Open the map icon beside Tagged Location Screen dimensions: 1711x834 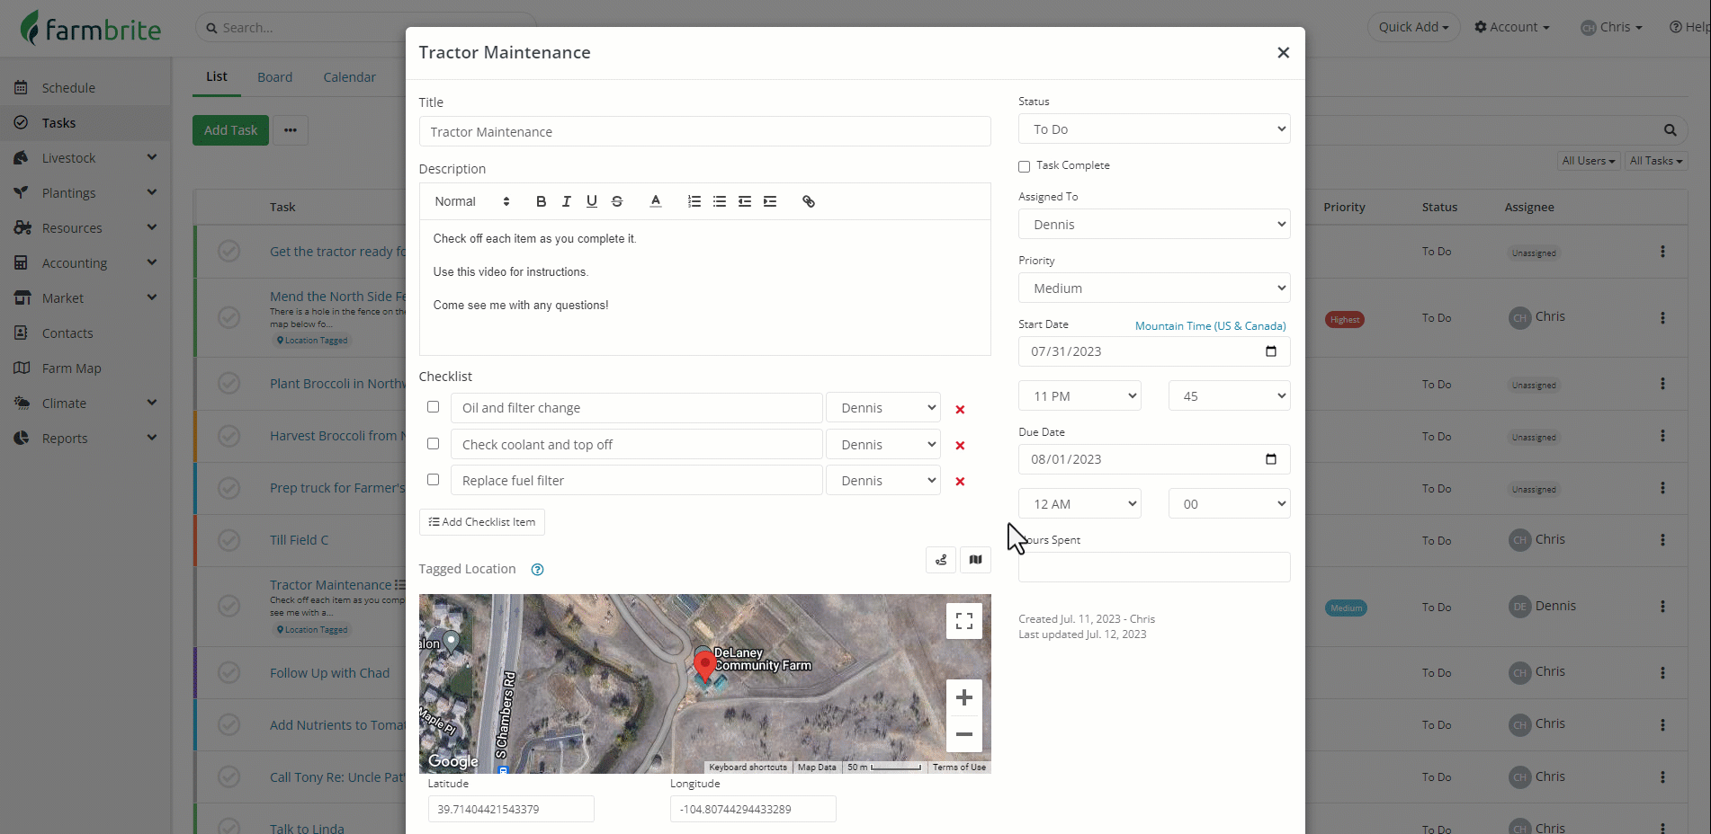(975, 560)
